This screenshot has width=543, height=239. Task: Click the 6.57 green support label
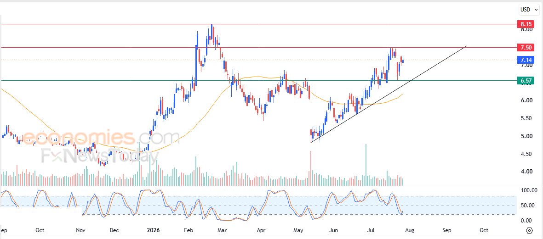(526, 80)
